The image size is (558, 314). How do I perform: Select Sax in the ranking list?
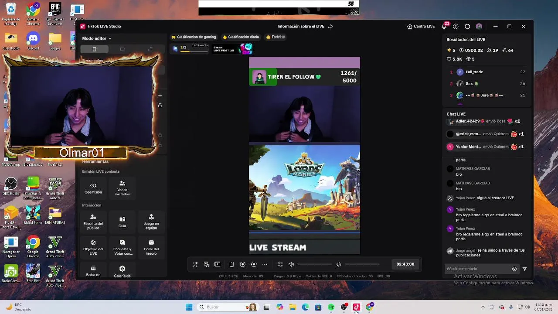coord(487,84)
